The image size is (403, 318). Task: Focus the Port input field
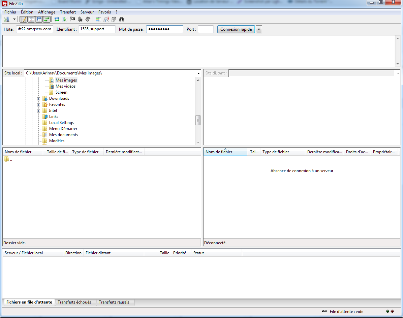[206, 29]
